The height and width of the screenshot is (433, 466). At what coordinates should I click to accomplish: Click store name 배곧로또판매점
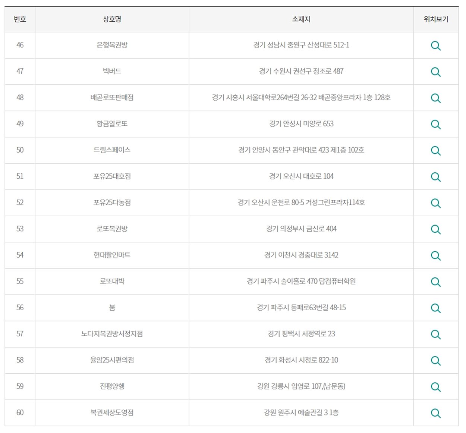pos(112,97)
